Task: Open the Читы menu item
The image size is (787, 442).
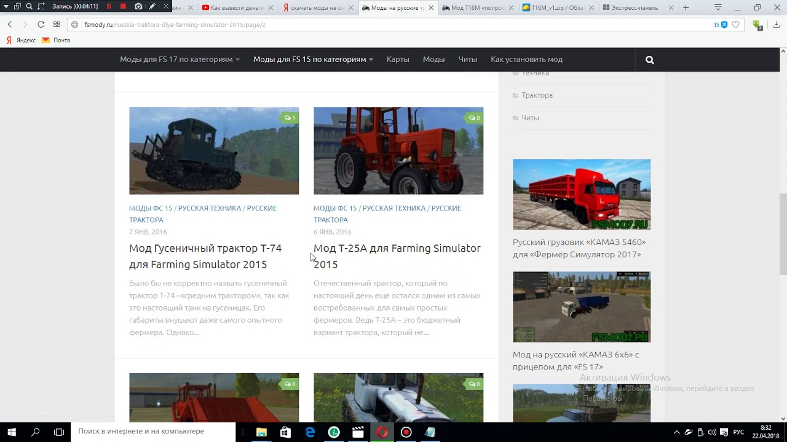Action: click(467, 60)
